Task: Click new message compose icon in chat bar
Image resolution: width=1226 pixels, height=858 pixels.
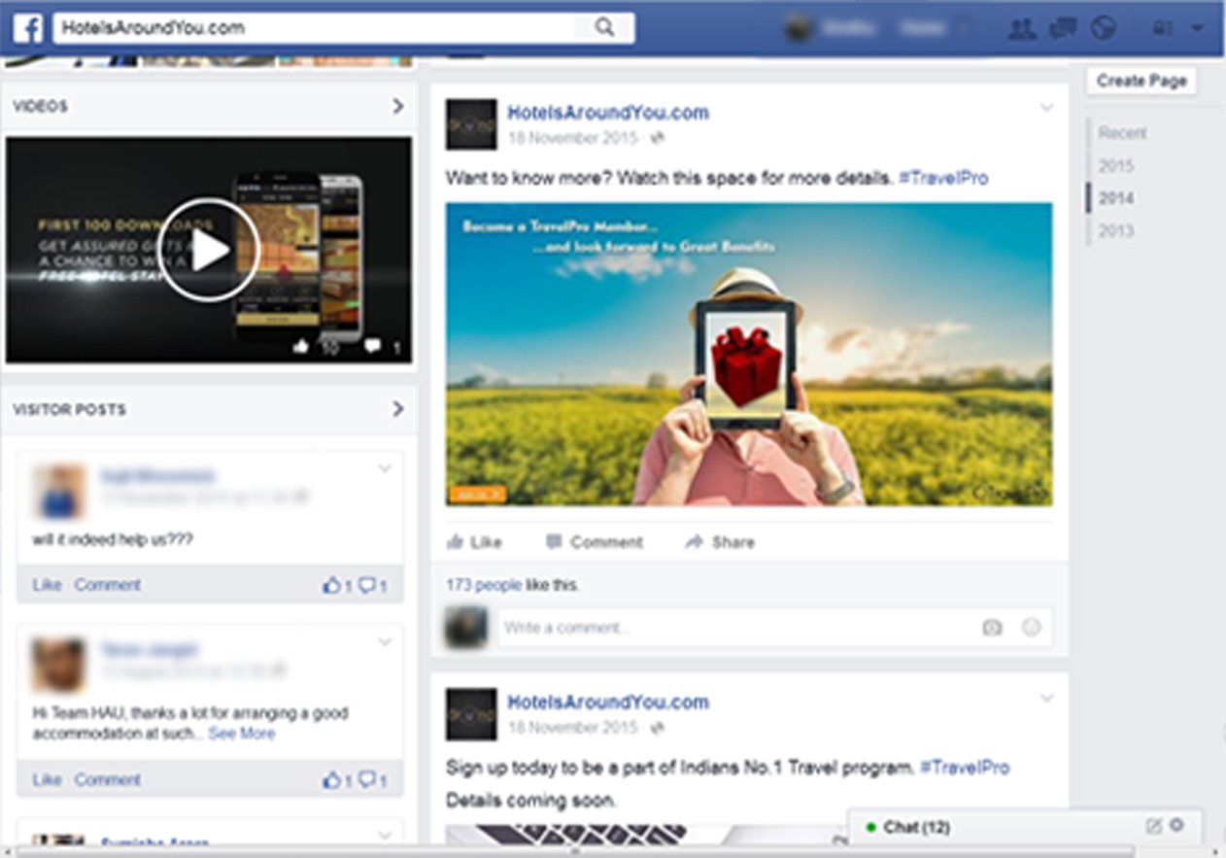Action: 1154,826
